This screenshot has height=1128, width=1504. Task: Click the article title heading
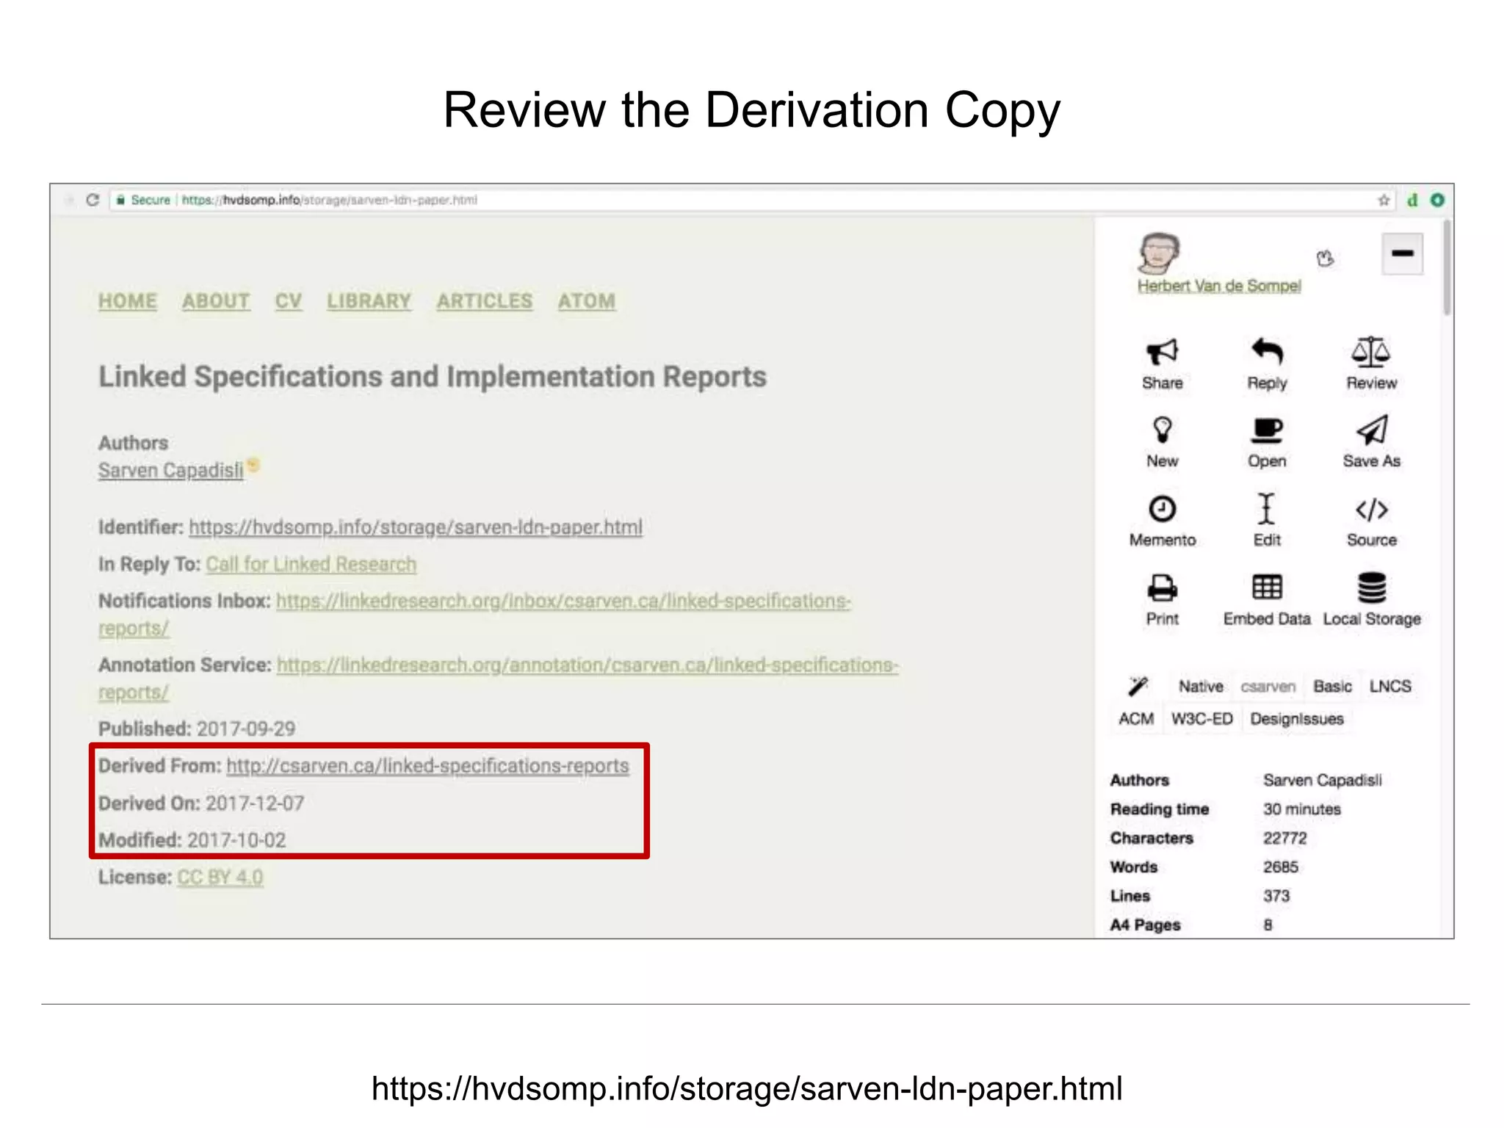tap(433, 377)
